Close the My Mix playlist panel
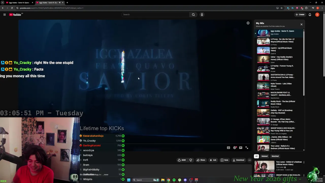 [301, 24]
